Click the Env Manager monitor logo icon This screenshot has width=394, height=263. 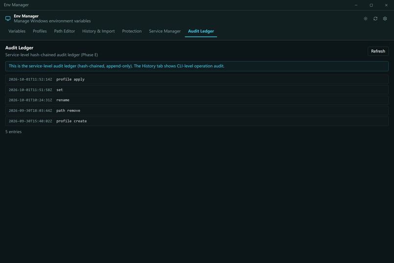(x=8, y=19)
